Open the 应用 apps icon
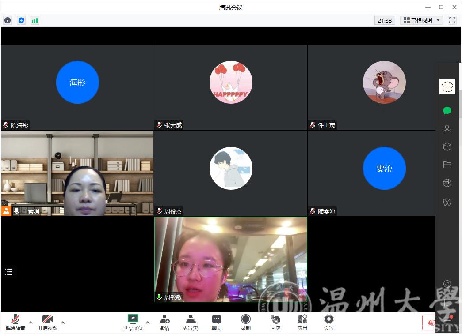The width and height of the screenshot is (462, 334). 302,322
